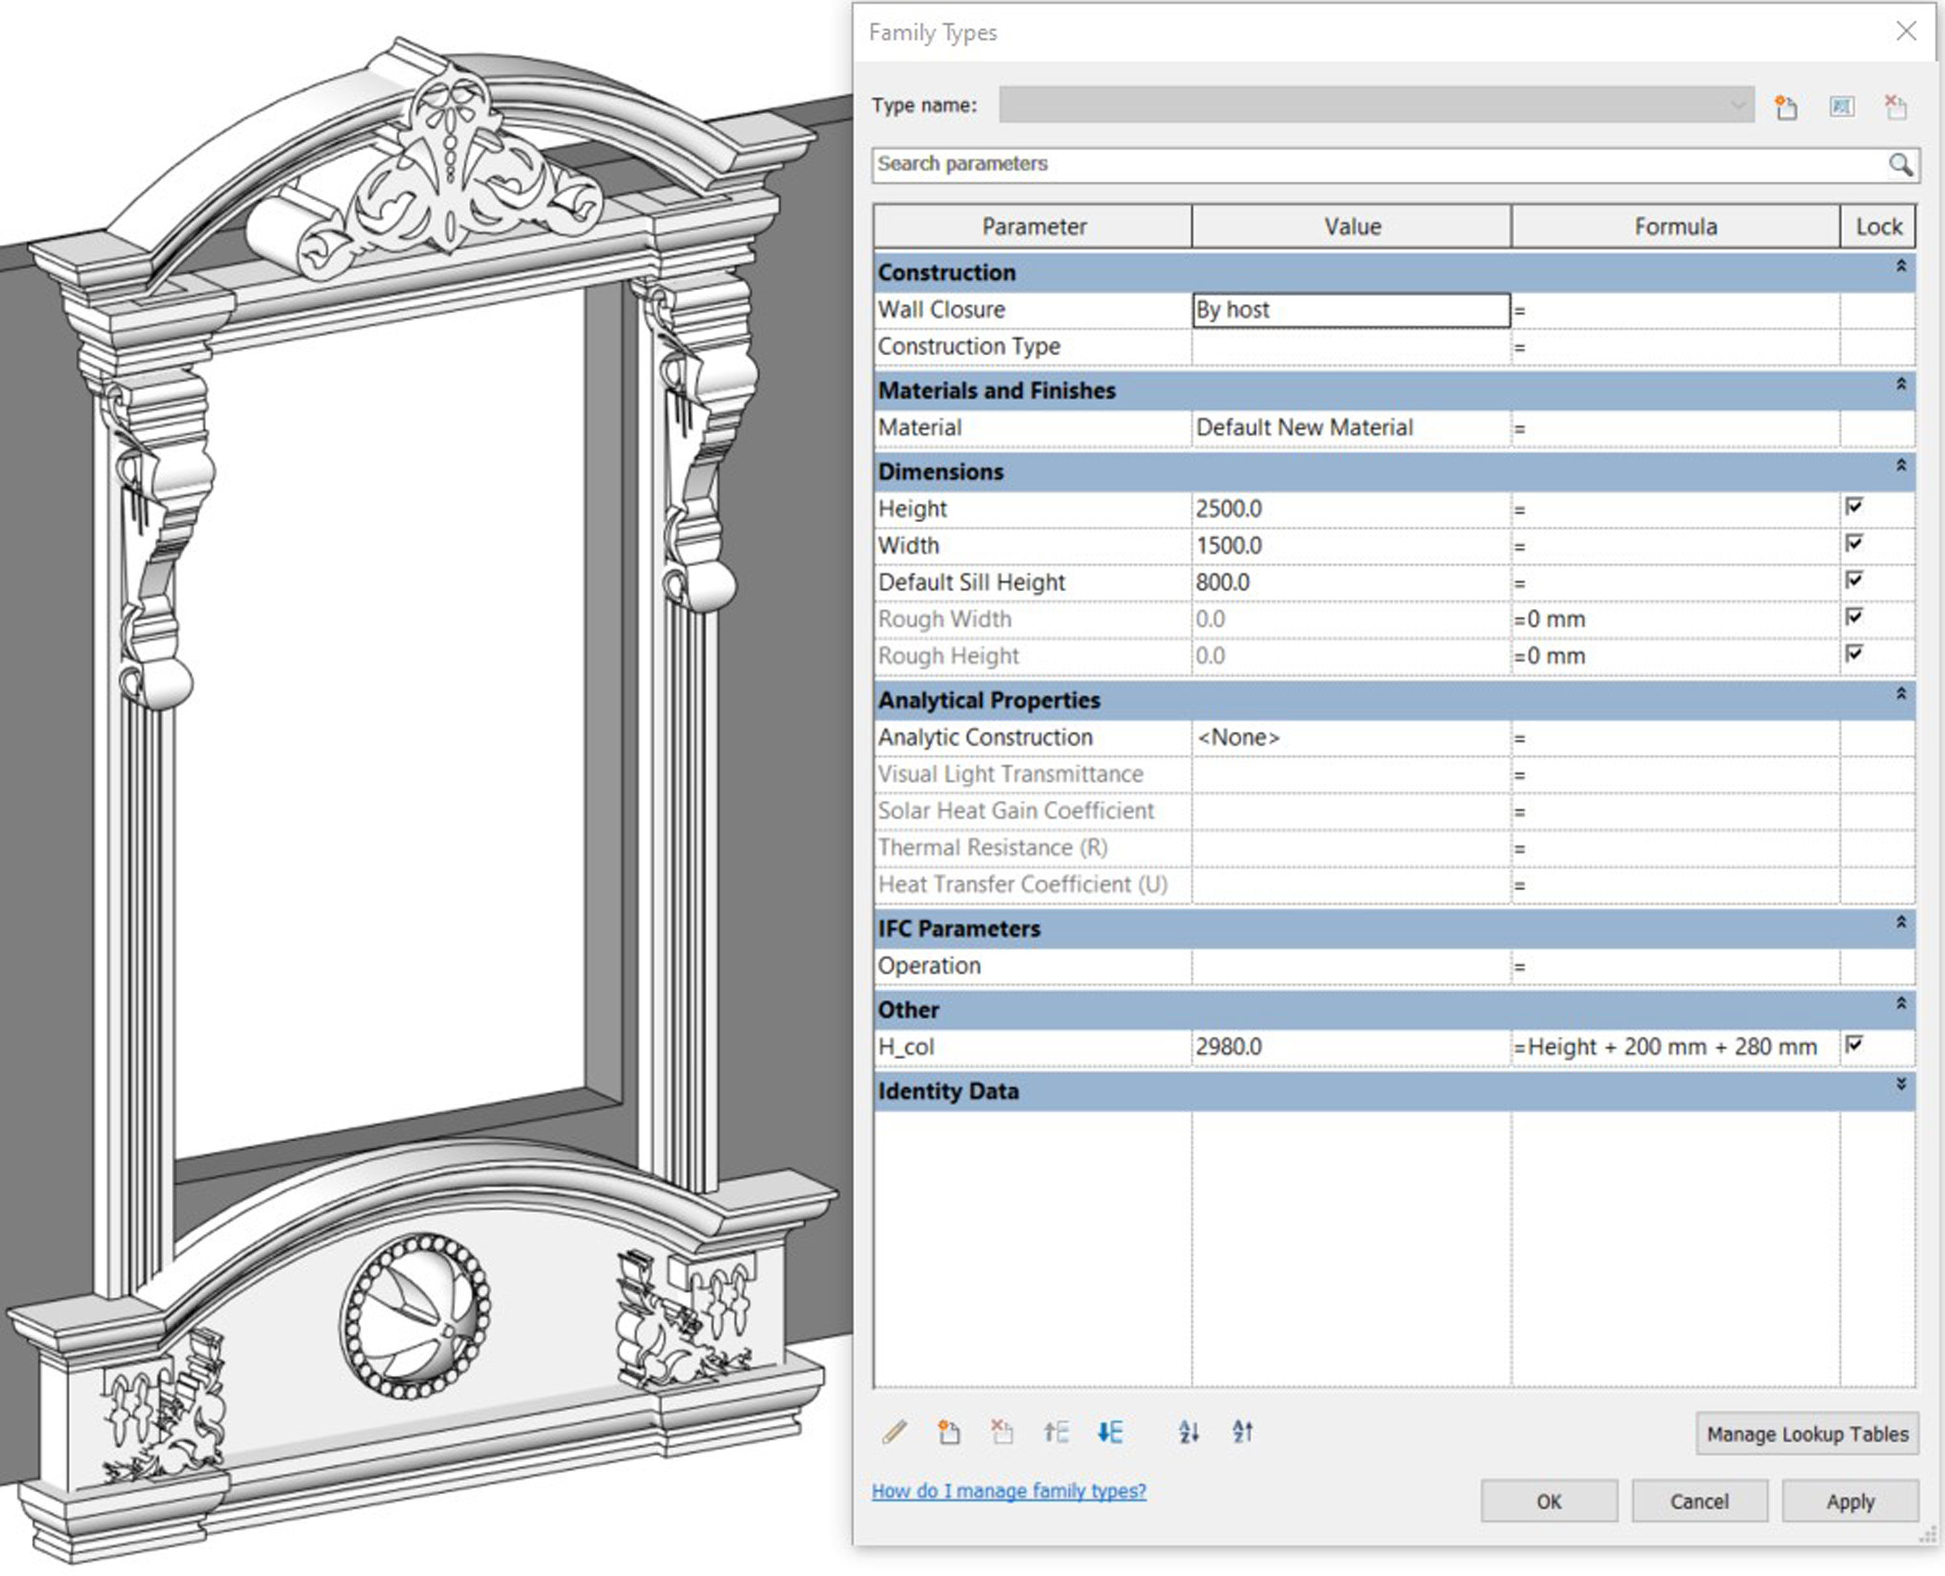The height and width of the screenshot is (1576, 1945).
Task: Click the New Parameter icon at bottom
Action: click(x=948, y=1431)
